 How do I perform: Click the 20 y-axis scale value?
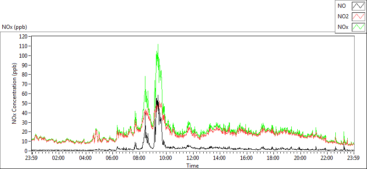(25, 132)
